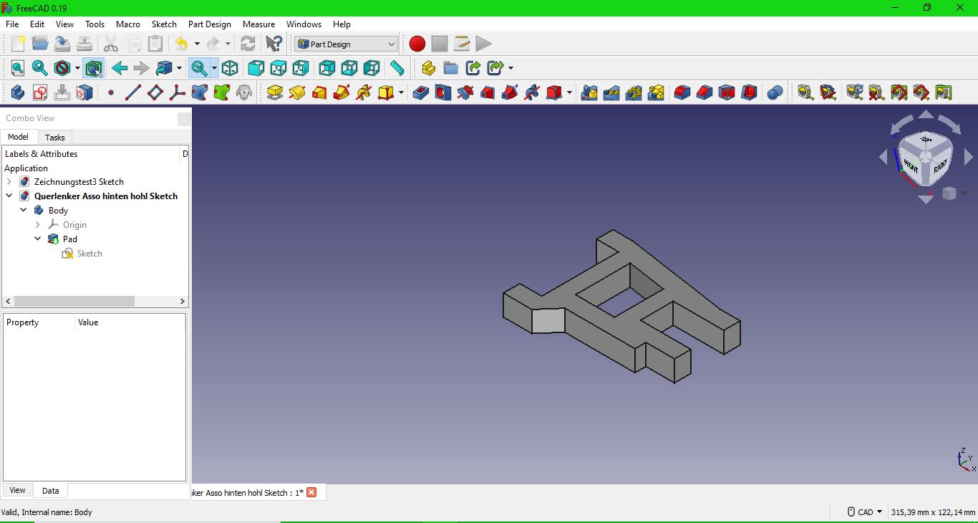Click the Undo arrow icon
Viewport: 978px width, 523px height.
pos(182,44)
